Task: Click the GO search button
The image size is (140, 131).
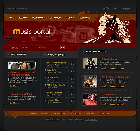Action: [x=63, y=48]
